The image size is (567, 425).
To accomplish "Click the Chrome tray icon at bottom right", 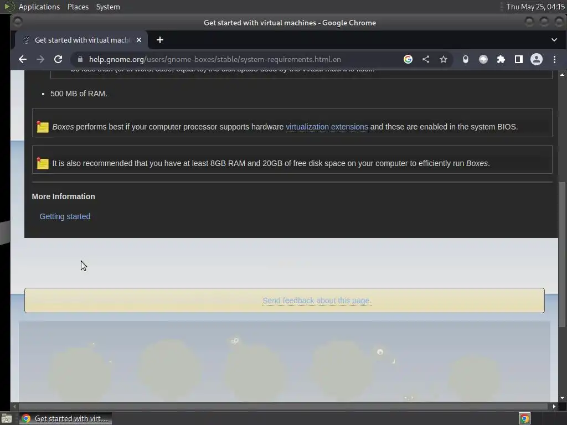I will [524, 418].
